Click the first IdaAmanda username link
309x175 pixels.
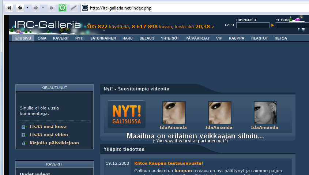173,127
